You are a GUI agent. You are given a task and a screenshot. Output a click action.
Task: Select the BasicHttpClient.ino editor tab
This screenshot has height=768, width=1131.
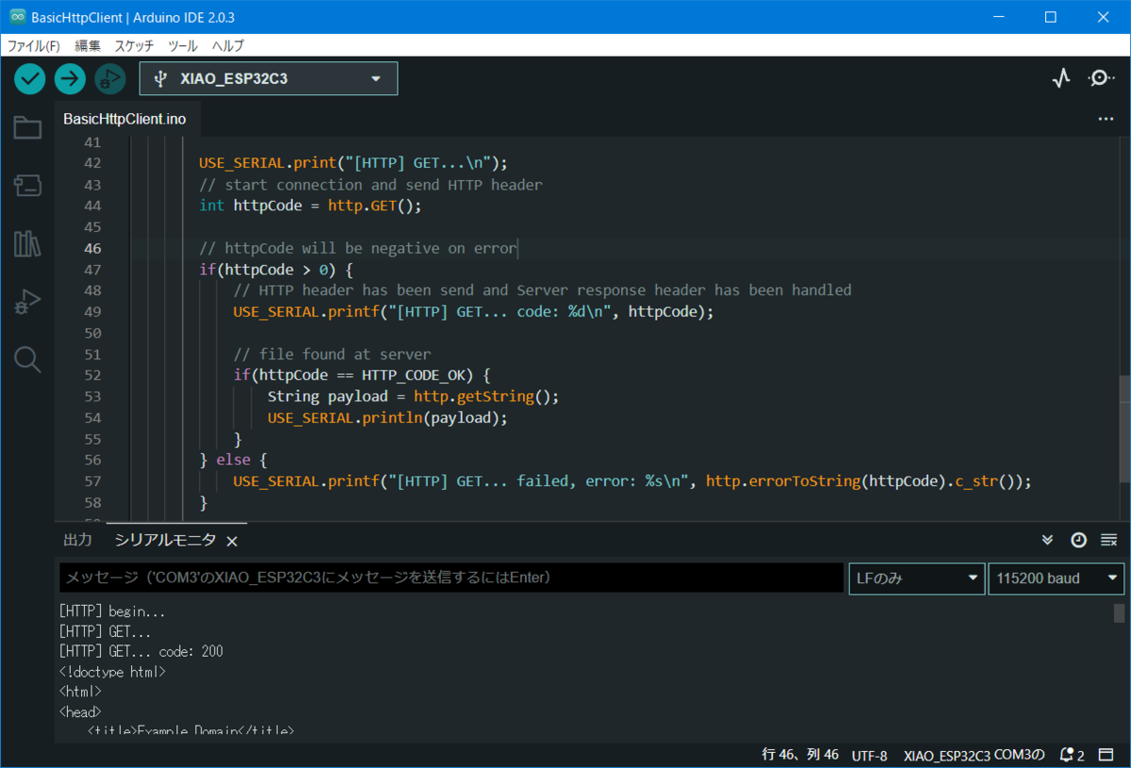click(x=125, y=120)
